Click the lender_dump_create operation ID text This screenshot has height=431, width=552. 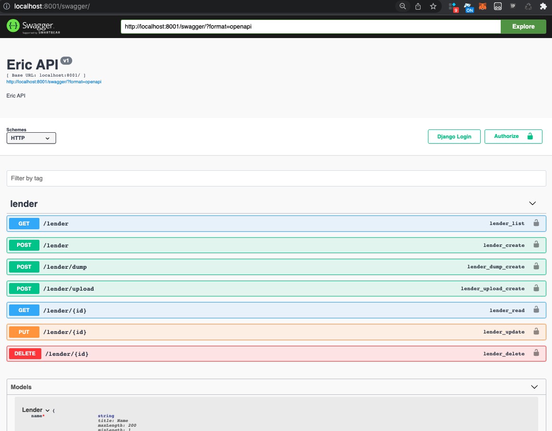click(495, 267)
